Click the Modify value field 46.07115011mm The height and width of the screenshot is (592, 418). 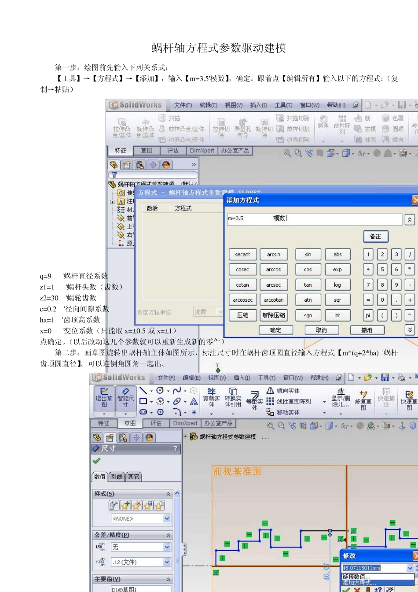pos(374,568)
